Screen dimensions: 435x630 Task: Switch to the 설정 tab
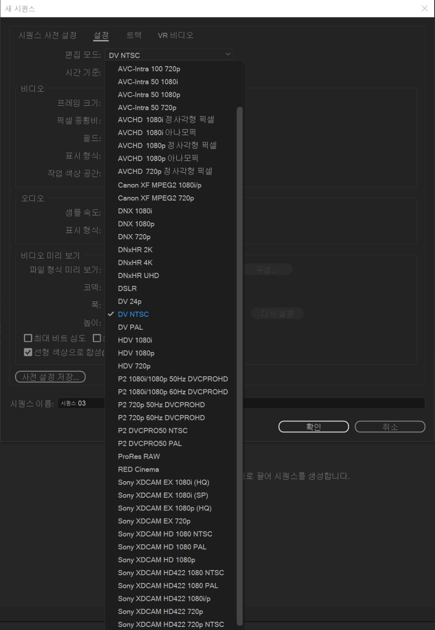(x=101, y=35)
